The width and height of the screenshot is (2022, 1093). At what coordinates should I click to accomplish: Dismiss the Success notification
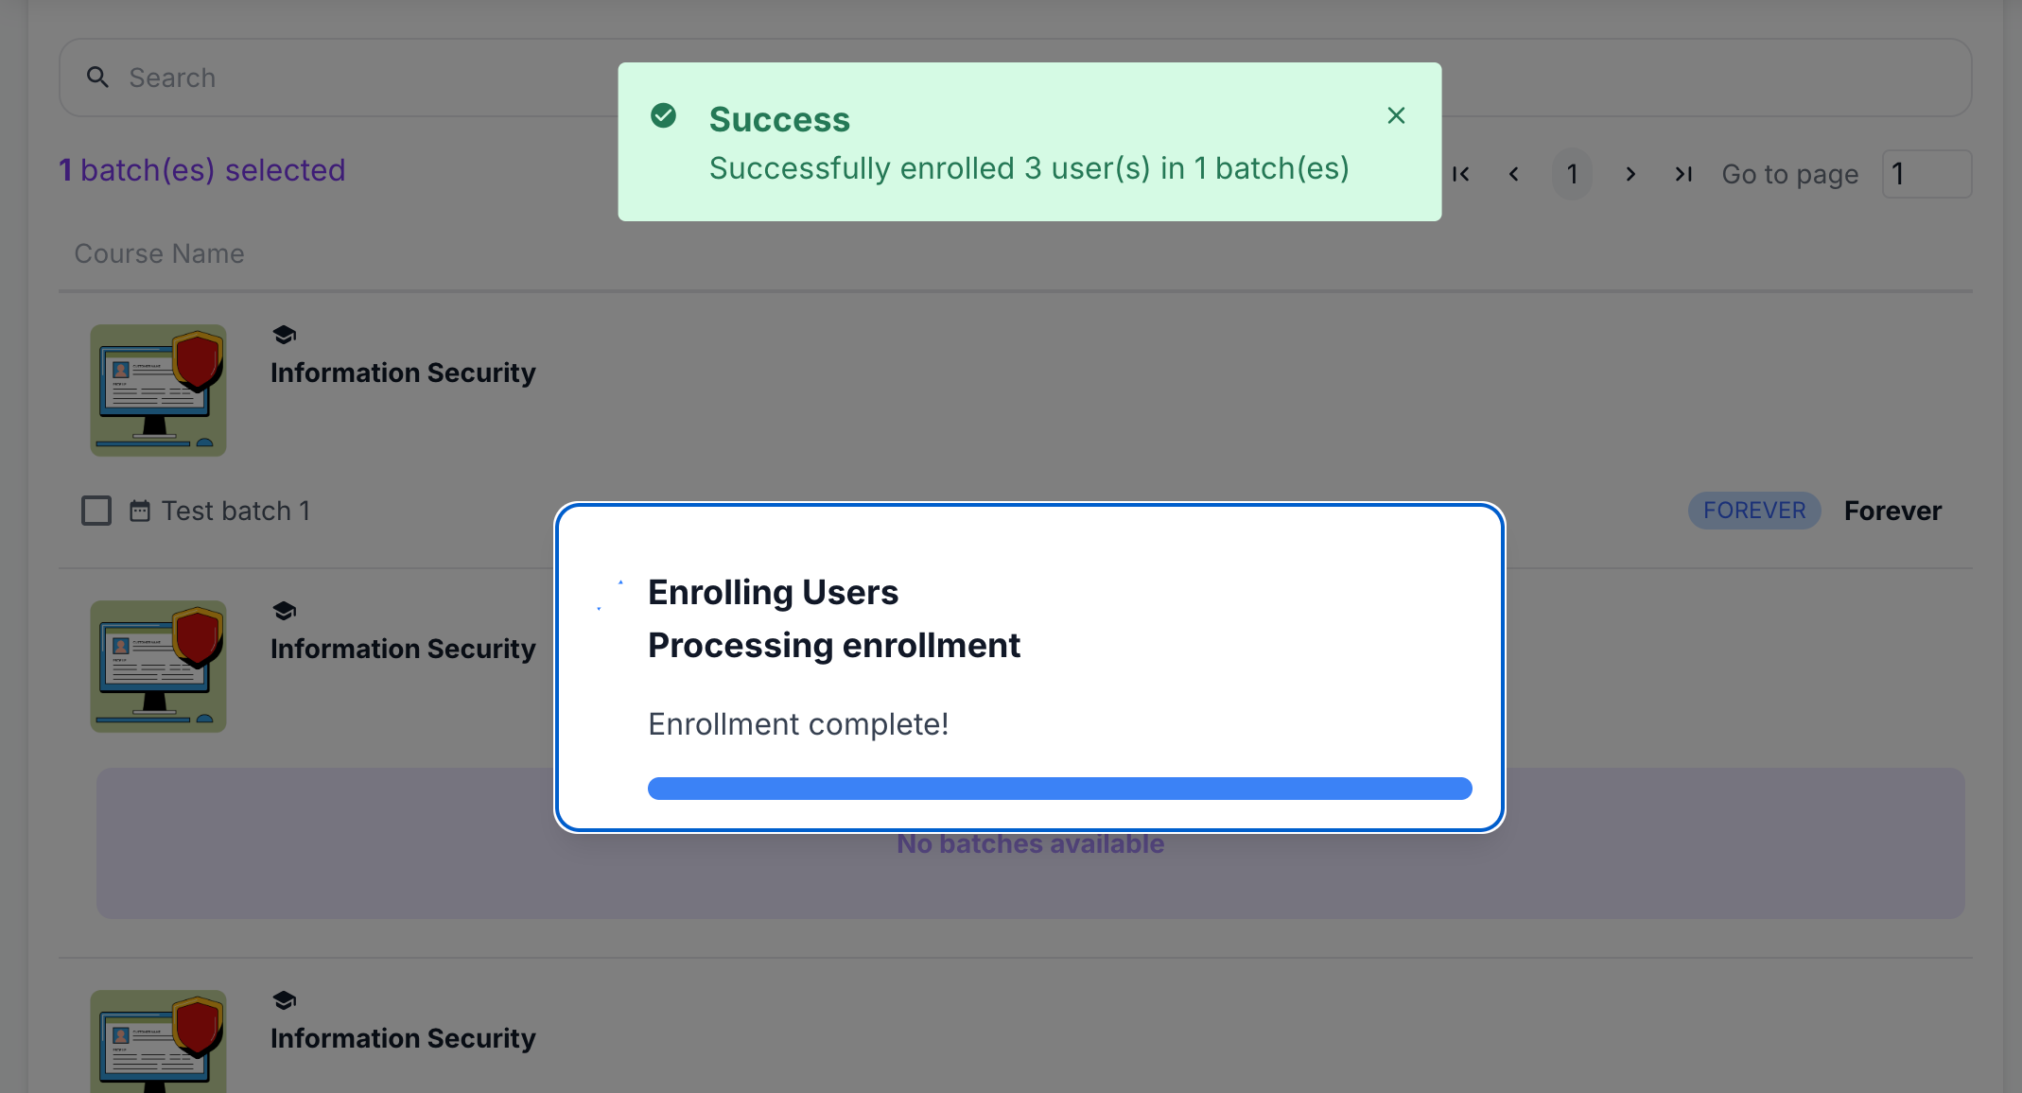[1396, 115]
